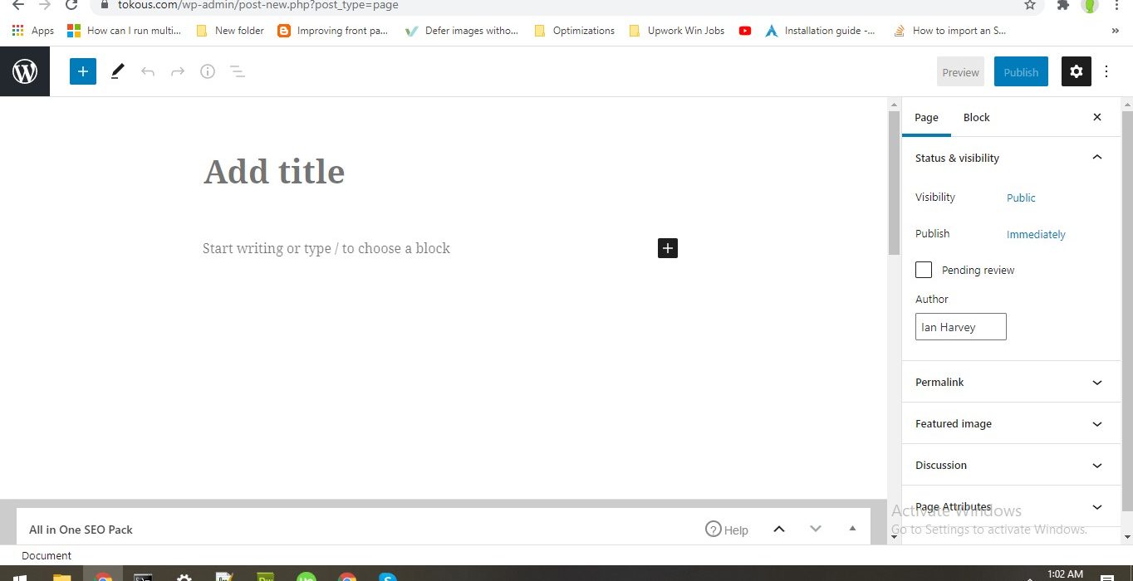
Task: Open How to import an S... bookmark
Action: click(x=949, y=31)
